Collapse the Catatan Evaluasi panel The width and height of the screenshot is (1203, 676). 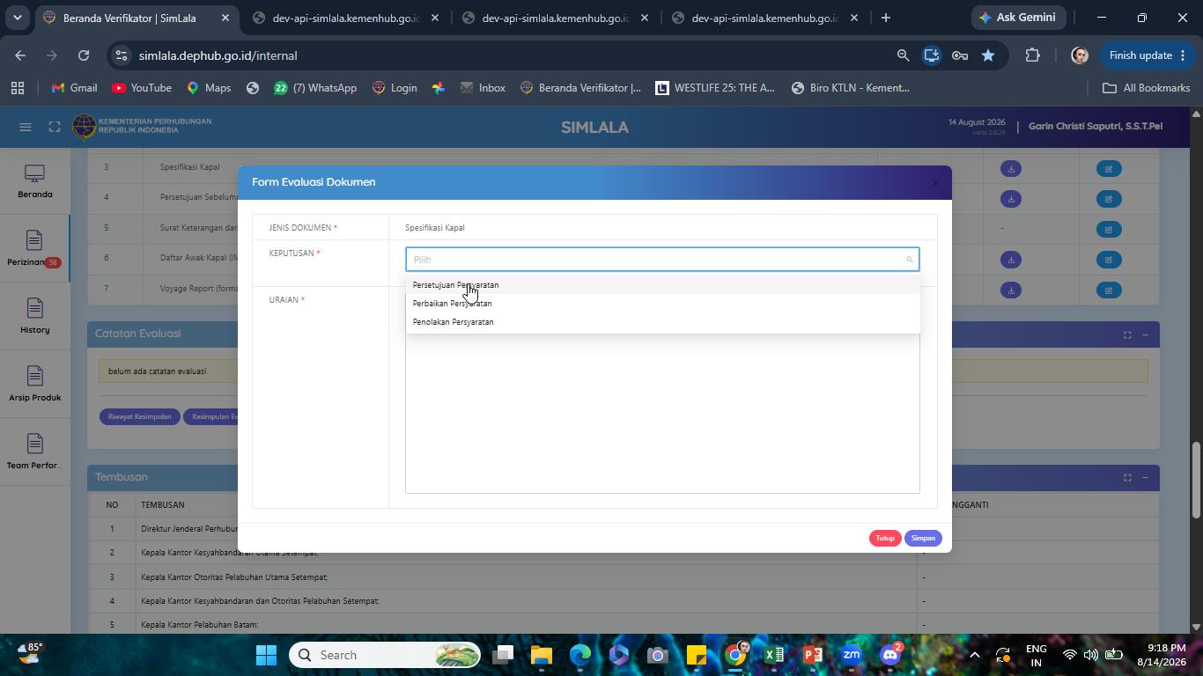click(1145, 334)
